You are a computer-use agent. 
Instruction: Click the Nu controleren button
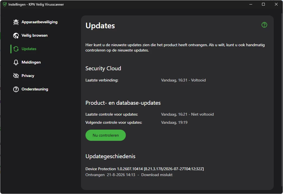coord(106,135)
